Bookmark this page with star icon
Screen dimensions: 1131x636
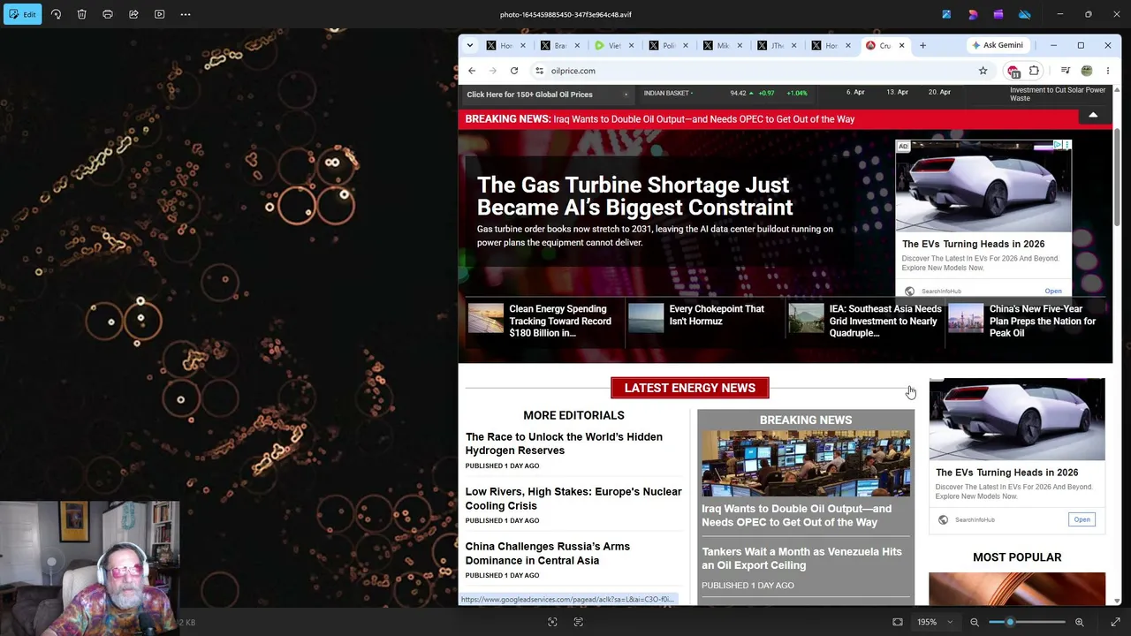(x=983, y=71)
